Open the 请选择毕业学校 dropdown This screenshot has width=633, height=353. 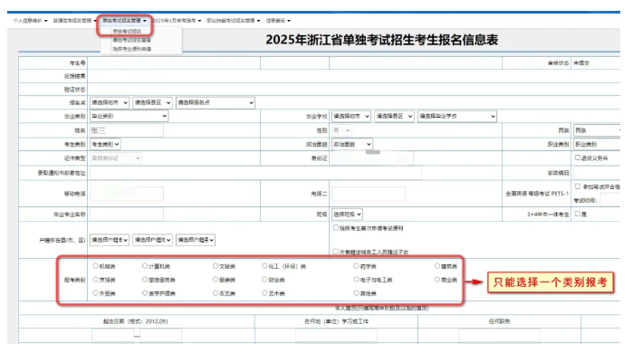pyautogui.click(x=457, y=116)
